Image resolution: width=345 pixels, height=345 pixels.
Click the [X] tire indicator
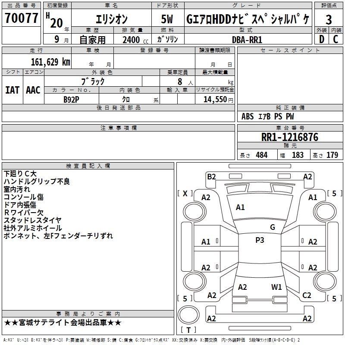[x=185, y=194]
